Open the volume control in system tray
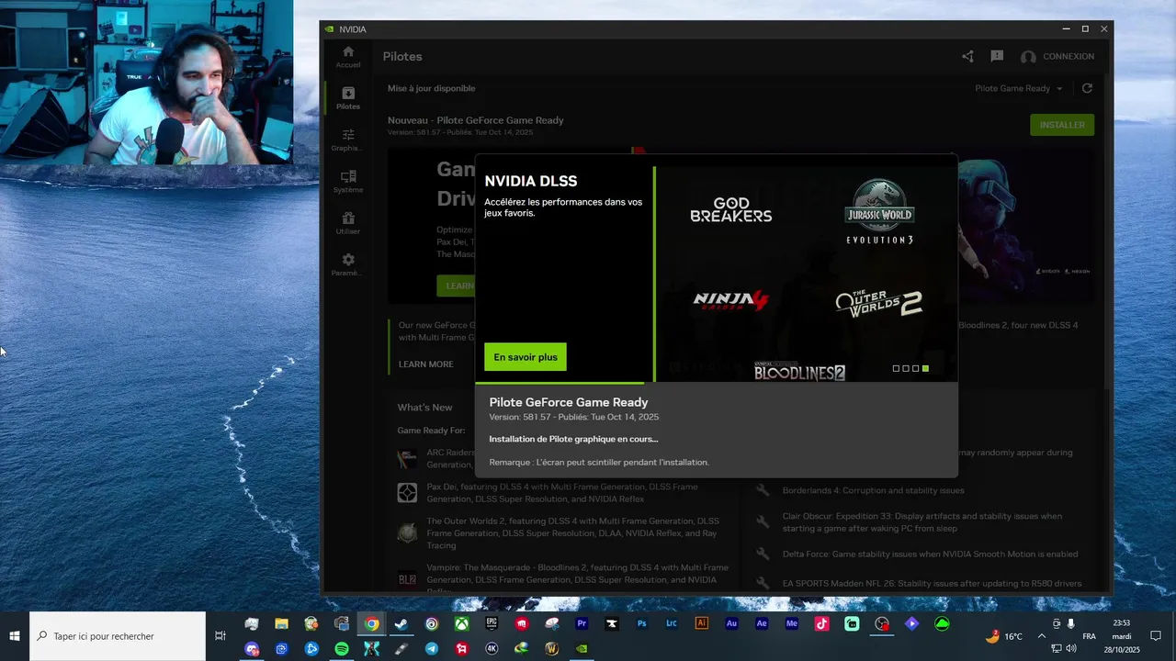1176x661 pixels. click(x=1071, y=648)
